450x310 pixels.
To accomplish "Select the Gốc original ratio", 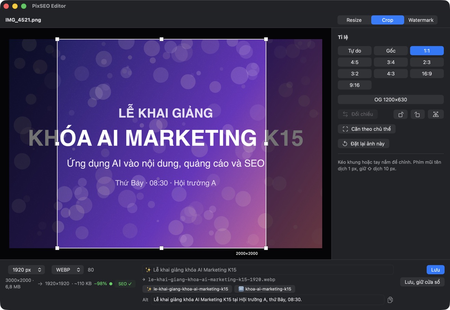I will point(391,51).
